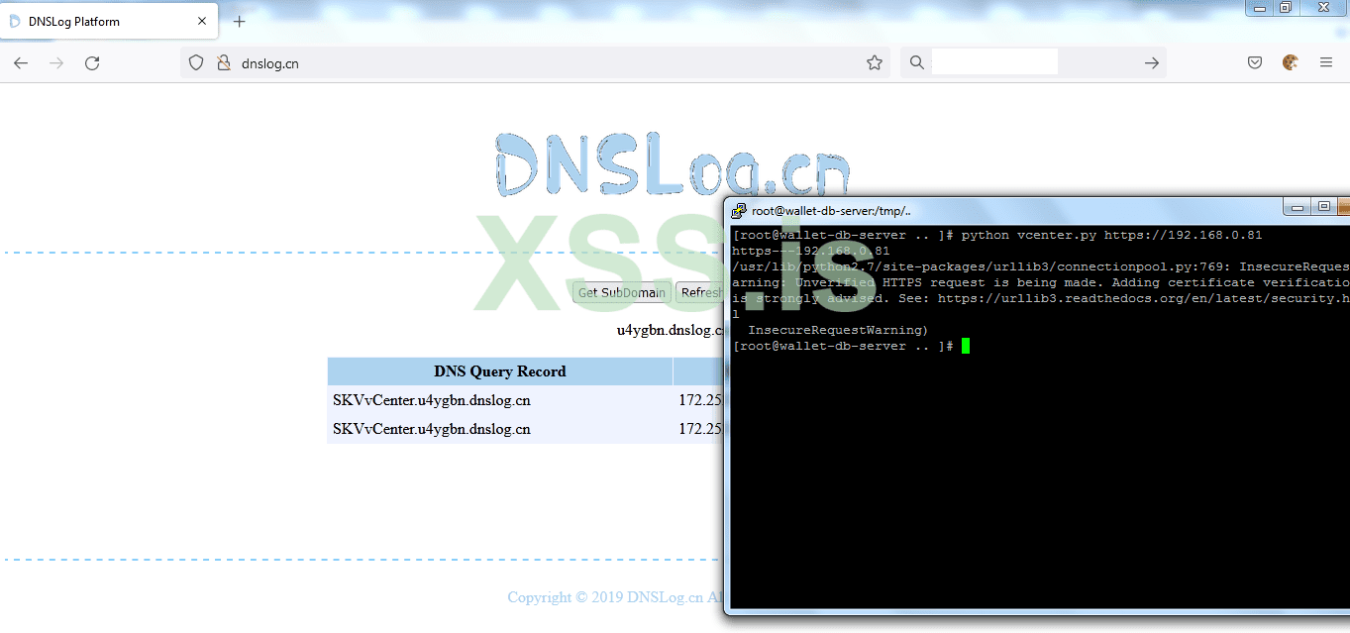
Task: Open the Firefox account avatar icon
Action: pos(1290,62)
